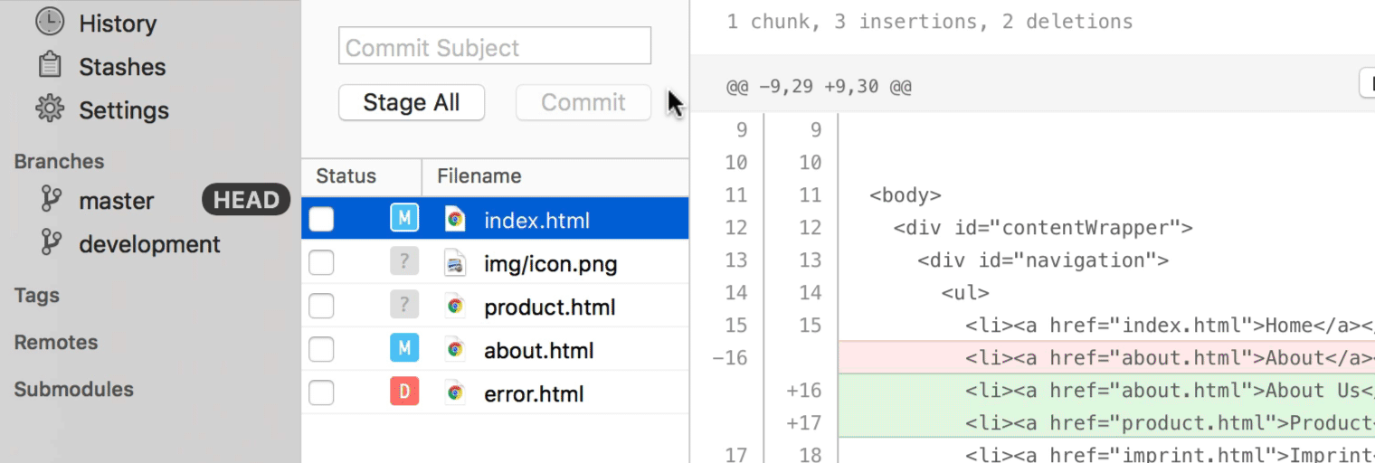Click the modified status badge for index.html
The width and height of the screenshot is (1375, 463).
[404, 219]
